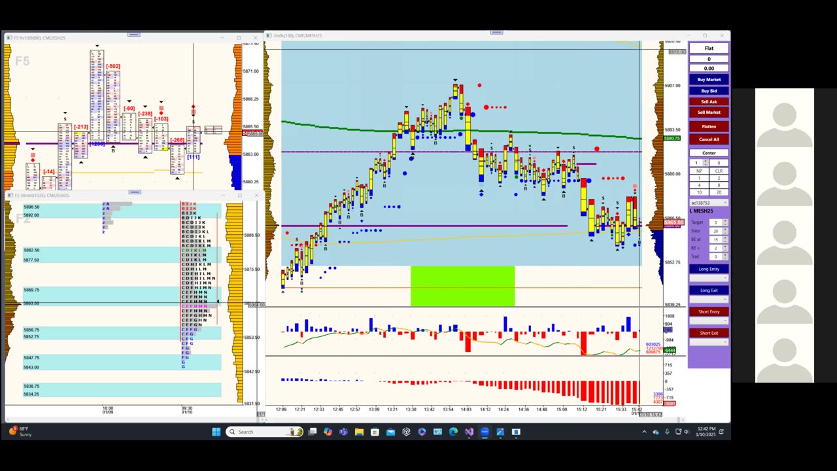The height and width of the screenshot is (471, 837).
Task: Open Task View from the taskbar
Action: [x=313, y=432]
